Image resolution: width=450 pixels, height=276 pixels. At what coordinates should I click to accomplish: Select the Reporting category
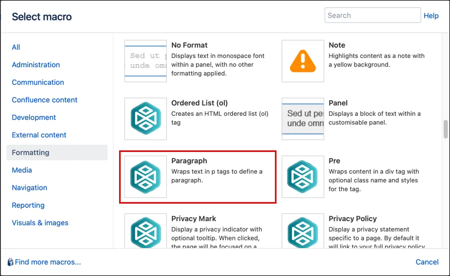28,205
